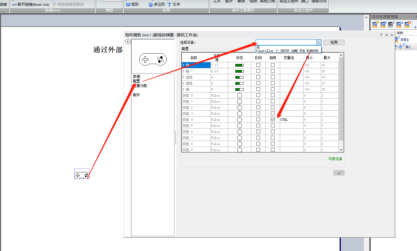417x251 pixels.
Task: Open the 数据 section in the left list
Action: coord(136,76)
